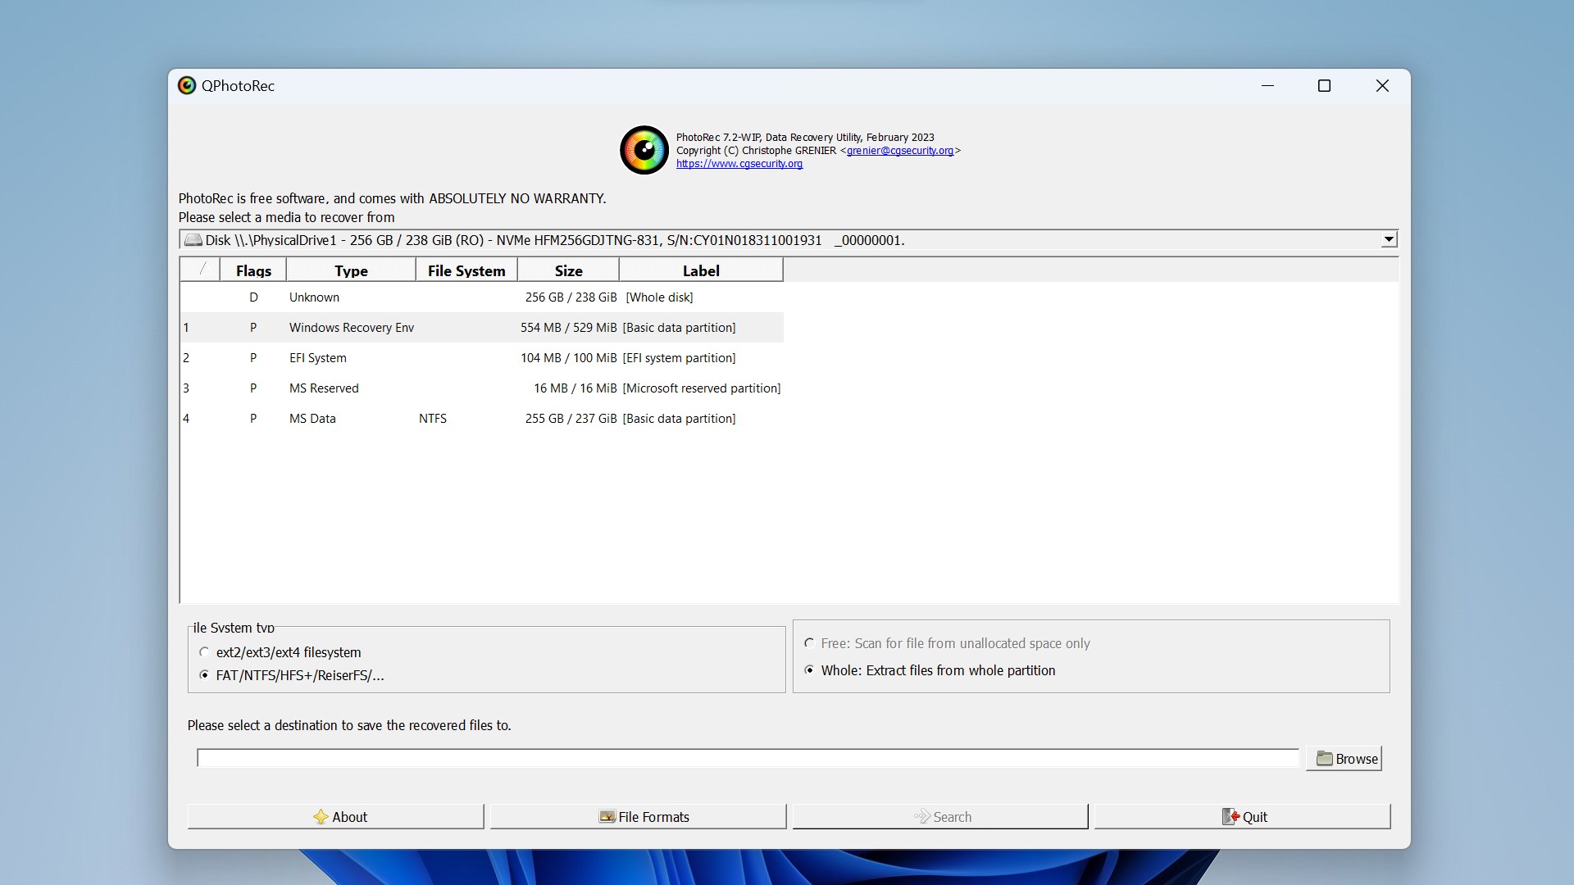Select EFI System partition 2

[481, 356]
